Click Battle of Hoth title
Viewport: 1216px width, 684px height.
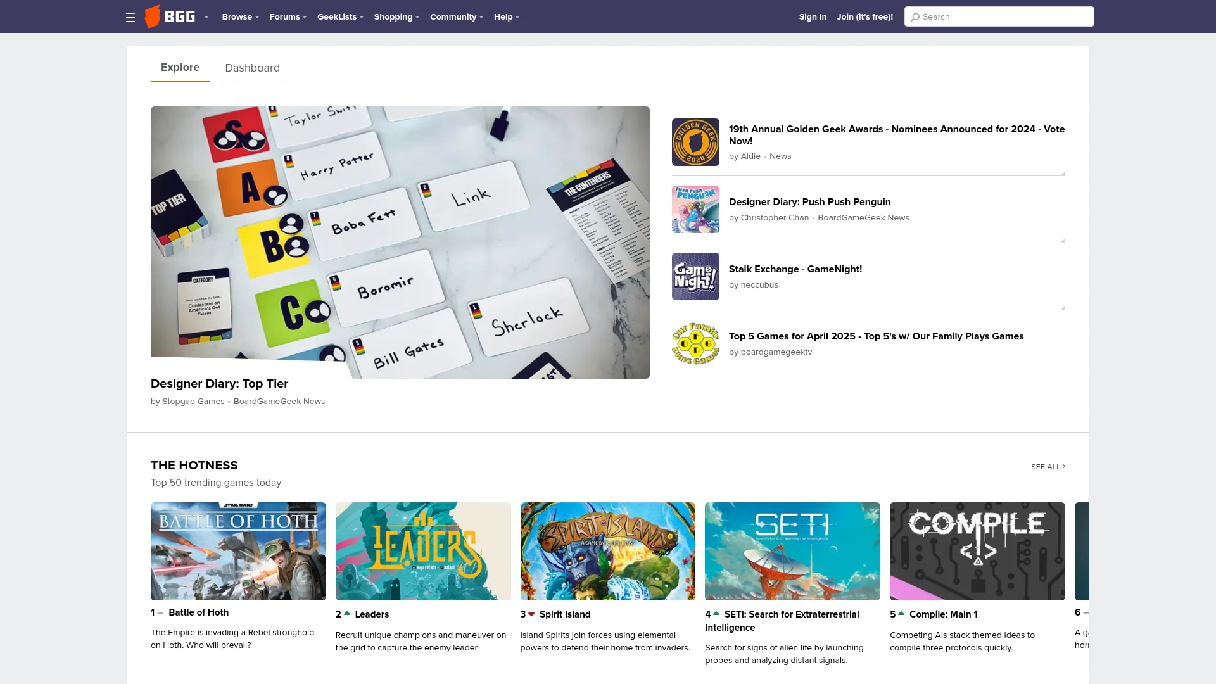[x=198, y=612]
